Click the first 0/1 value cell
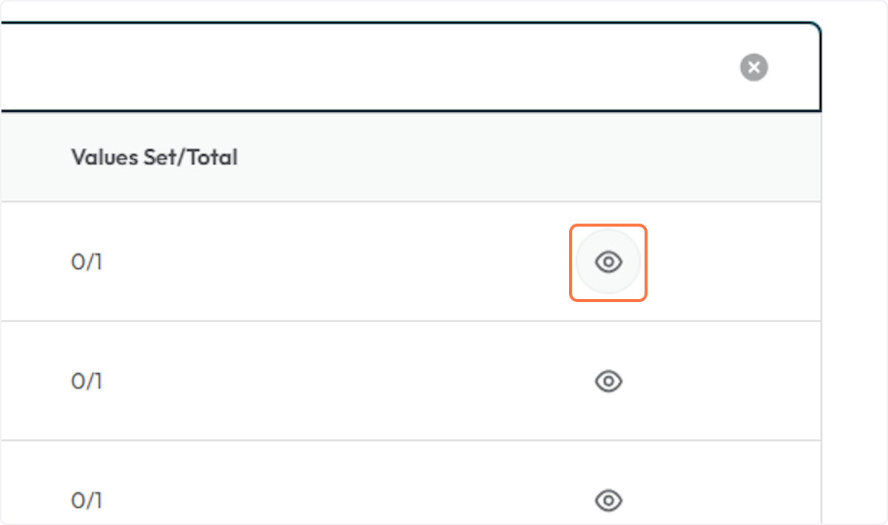 (87, 262)
